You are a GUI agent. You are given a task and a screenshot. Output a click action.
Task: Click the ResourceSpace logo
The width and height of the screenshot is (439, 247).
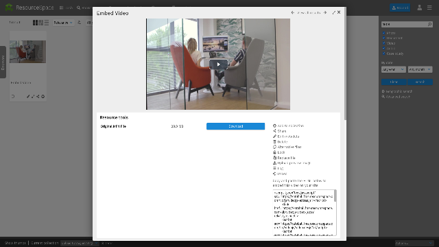click(29, 8)
